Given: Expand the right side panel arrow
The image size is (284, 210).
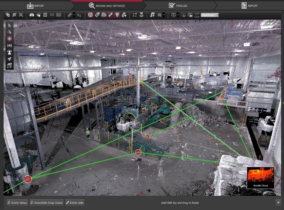Looking at the screenshot, I should (283, 103).
